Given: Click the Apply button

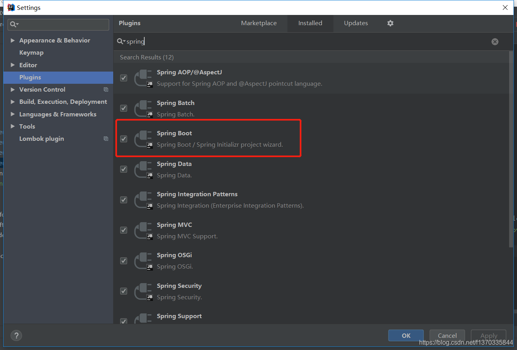Looking at the screenshot, I should click(489, 335).
